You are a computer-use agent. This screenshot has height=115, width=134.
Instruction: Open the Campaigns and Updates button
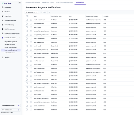11,105
